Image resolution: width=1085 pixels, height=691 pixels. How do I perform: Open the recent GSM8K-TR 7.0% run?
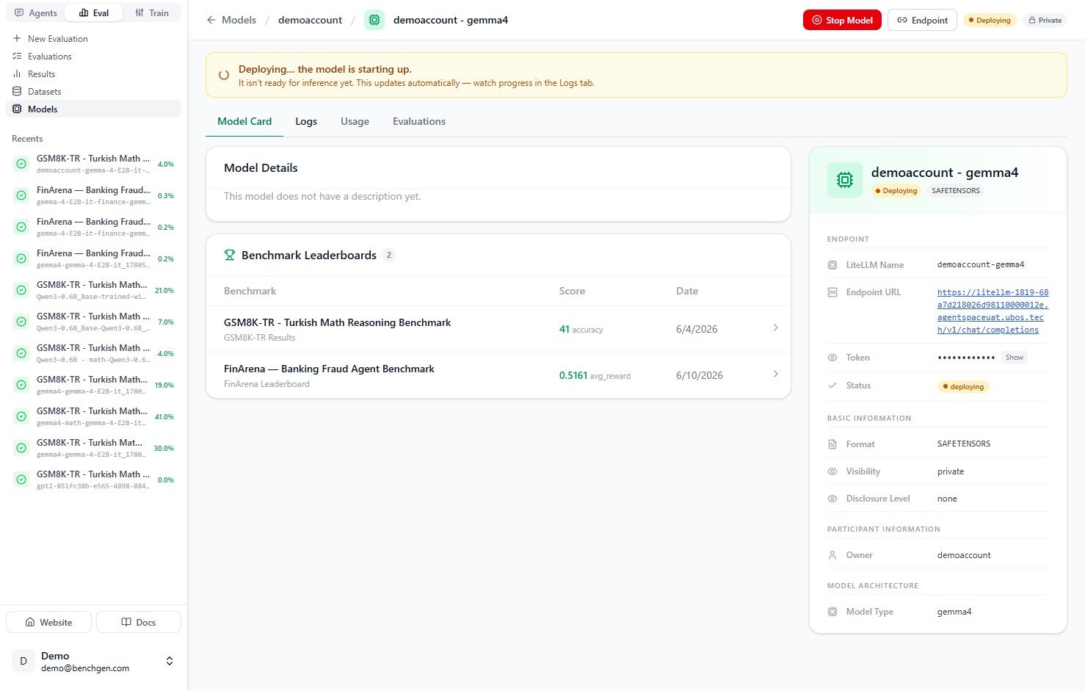coord(94,322)
